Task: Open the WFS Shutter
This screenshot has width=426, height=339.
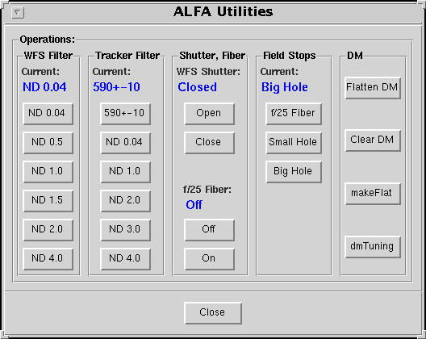Action: pos(209,114)
